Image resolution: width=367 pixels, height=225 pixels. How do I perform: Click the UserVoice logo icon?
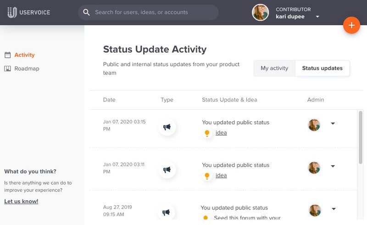tap(12, 12)
